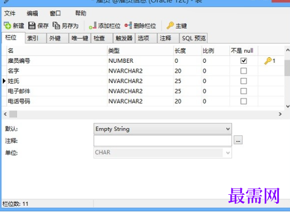
Task: Switch to the 栏位 tab
Action: tap(13, 37)
